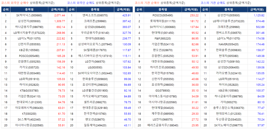Select 카카오페이(377300) stock name
The width and height of the screenshot is (268, 129).
pyautogui.click(x=95, y=96)
